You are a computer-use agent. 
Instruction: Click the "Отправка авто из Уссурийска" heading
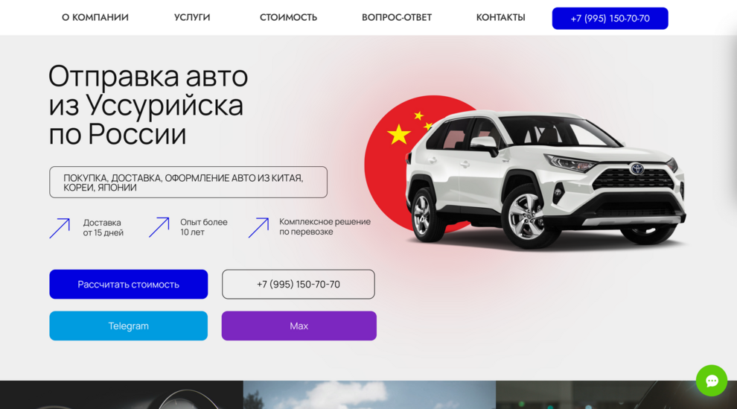point(148,105)
